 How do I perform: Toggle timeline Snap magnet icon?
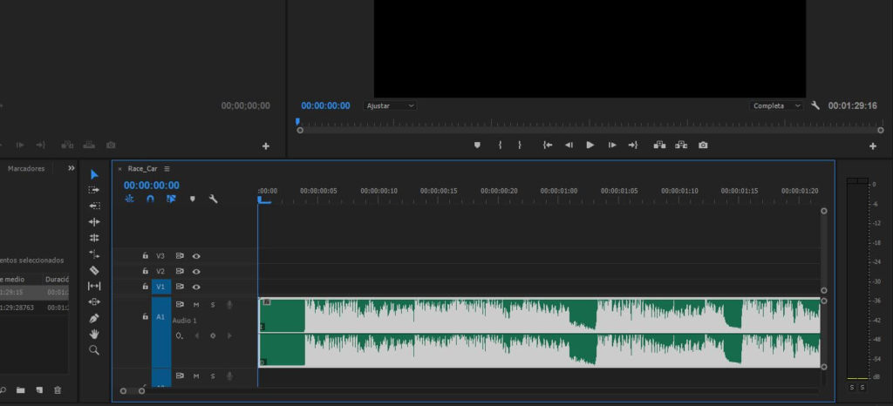150,199
